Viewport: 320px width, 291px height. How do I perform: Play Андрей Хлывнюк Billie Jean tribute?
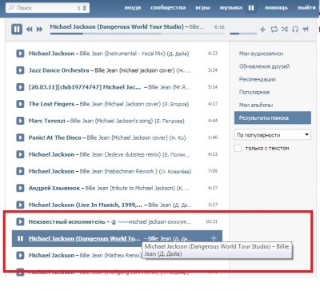click(20, 188)
